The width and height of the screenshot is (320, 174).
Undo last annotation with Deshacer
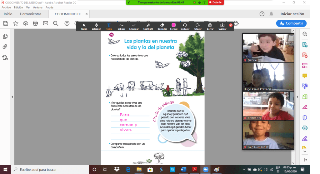click(185, 26)
